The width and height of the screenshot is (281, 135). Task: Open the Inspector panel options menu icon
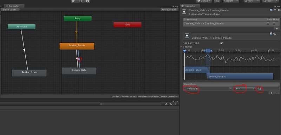pos(278,6)
